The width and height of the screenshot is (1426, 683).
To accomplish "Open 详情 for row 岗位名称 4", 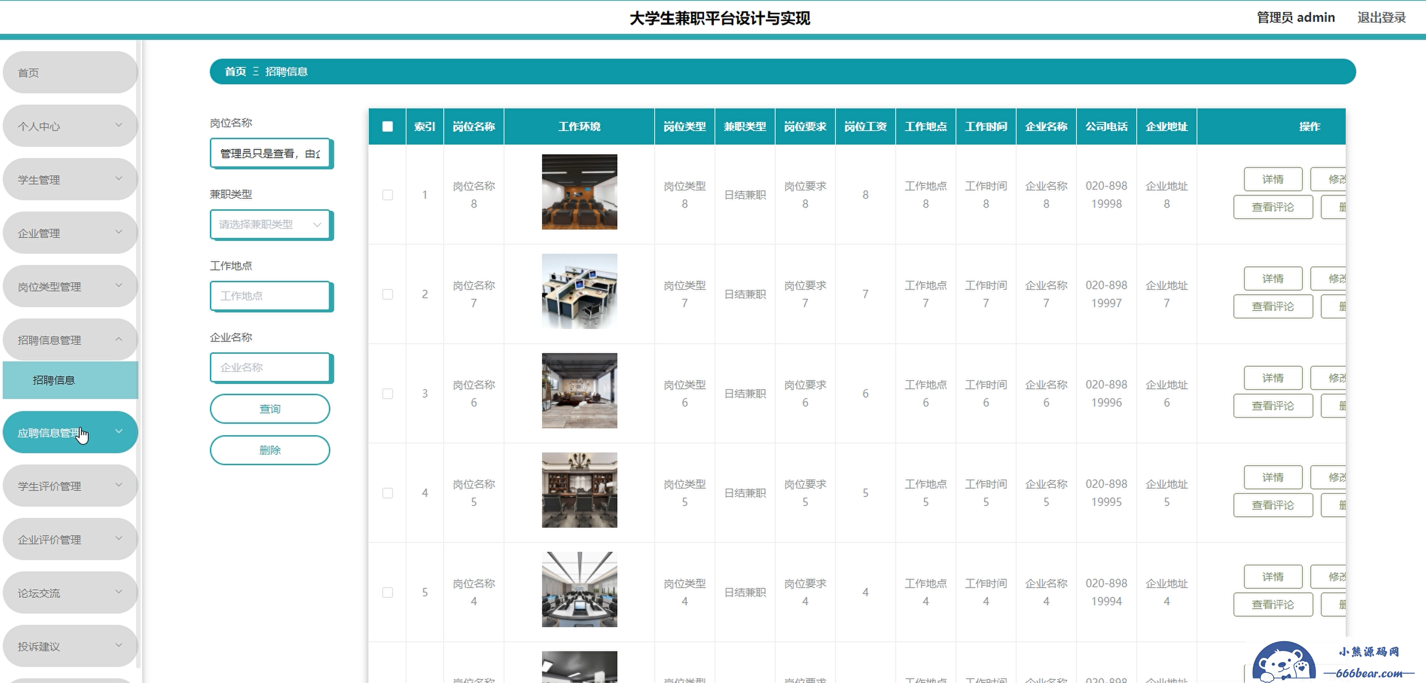I will pyautogui.click(x=1273, y=577).
